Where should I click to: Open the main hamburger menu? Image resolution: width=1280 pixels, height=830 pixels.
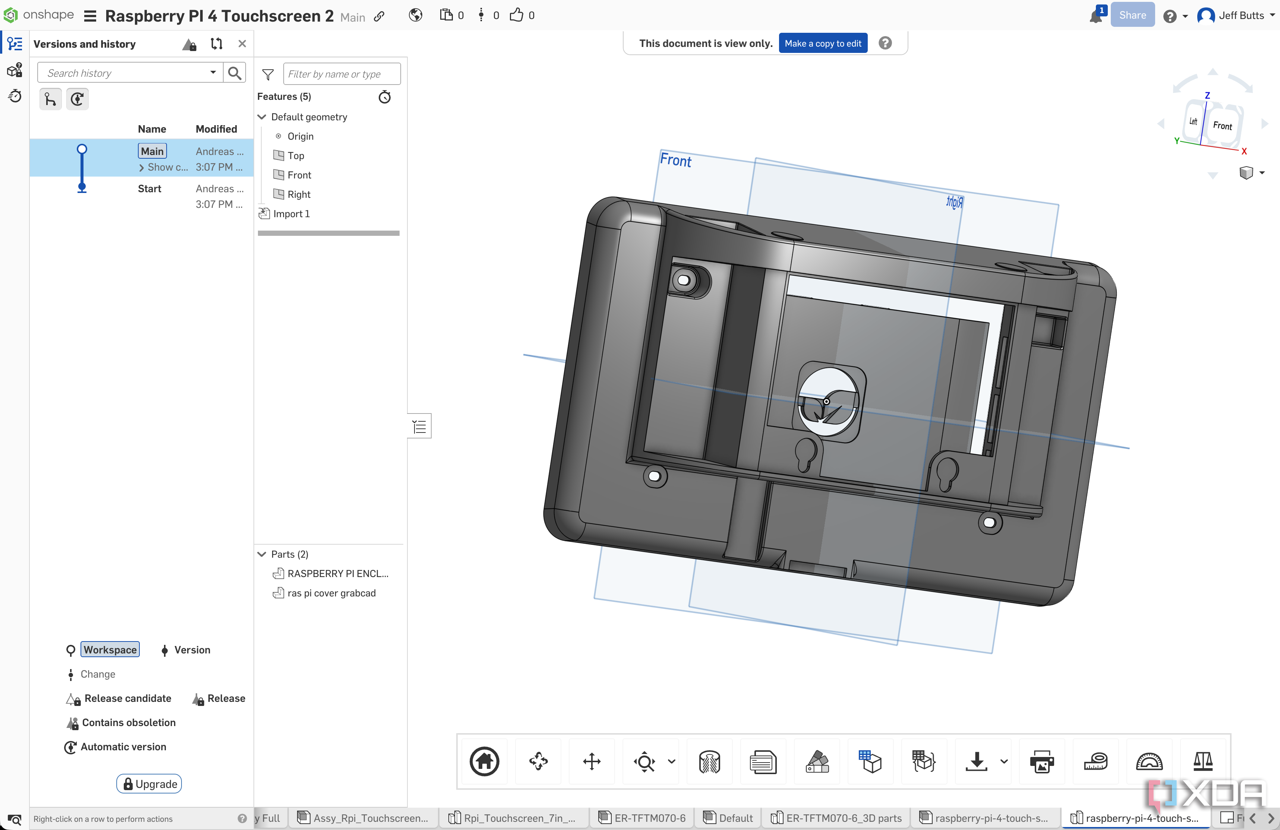(x=90, y=16)
